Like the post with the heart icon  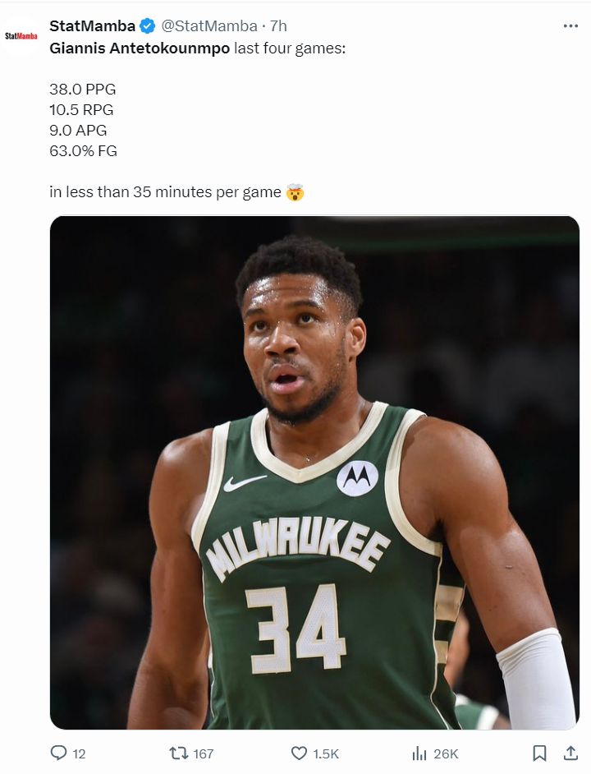pyautogui.click(x=300, y=753)
